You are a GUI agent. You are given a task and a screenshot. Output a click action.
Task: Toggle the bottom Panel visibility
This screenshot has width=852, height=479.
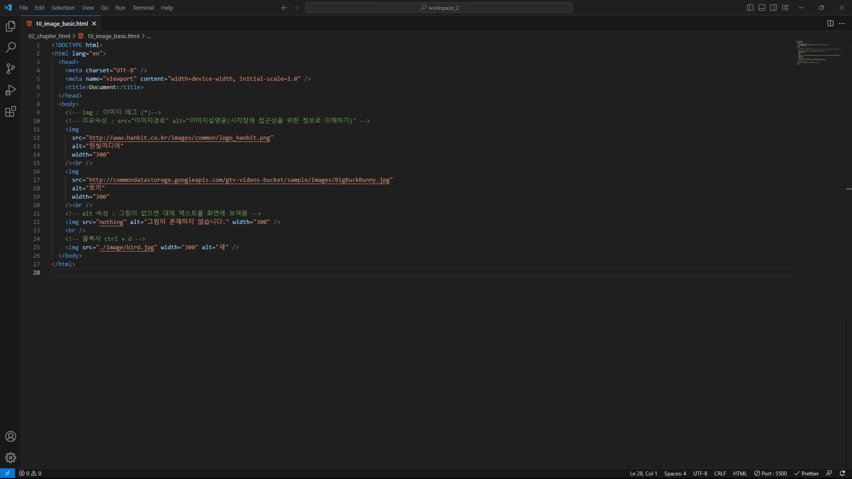(762, 8)
